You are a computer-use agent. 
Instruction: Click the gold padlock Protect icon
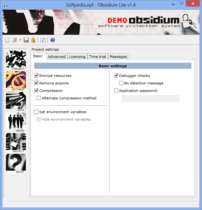(x=33, y=40)
